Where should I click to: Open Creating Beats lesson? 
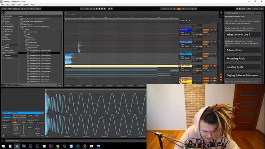[243, 67]
